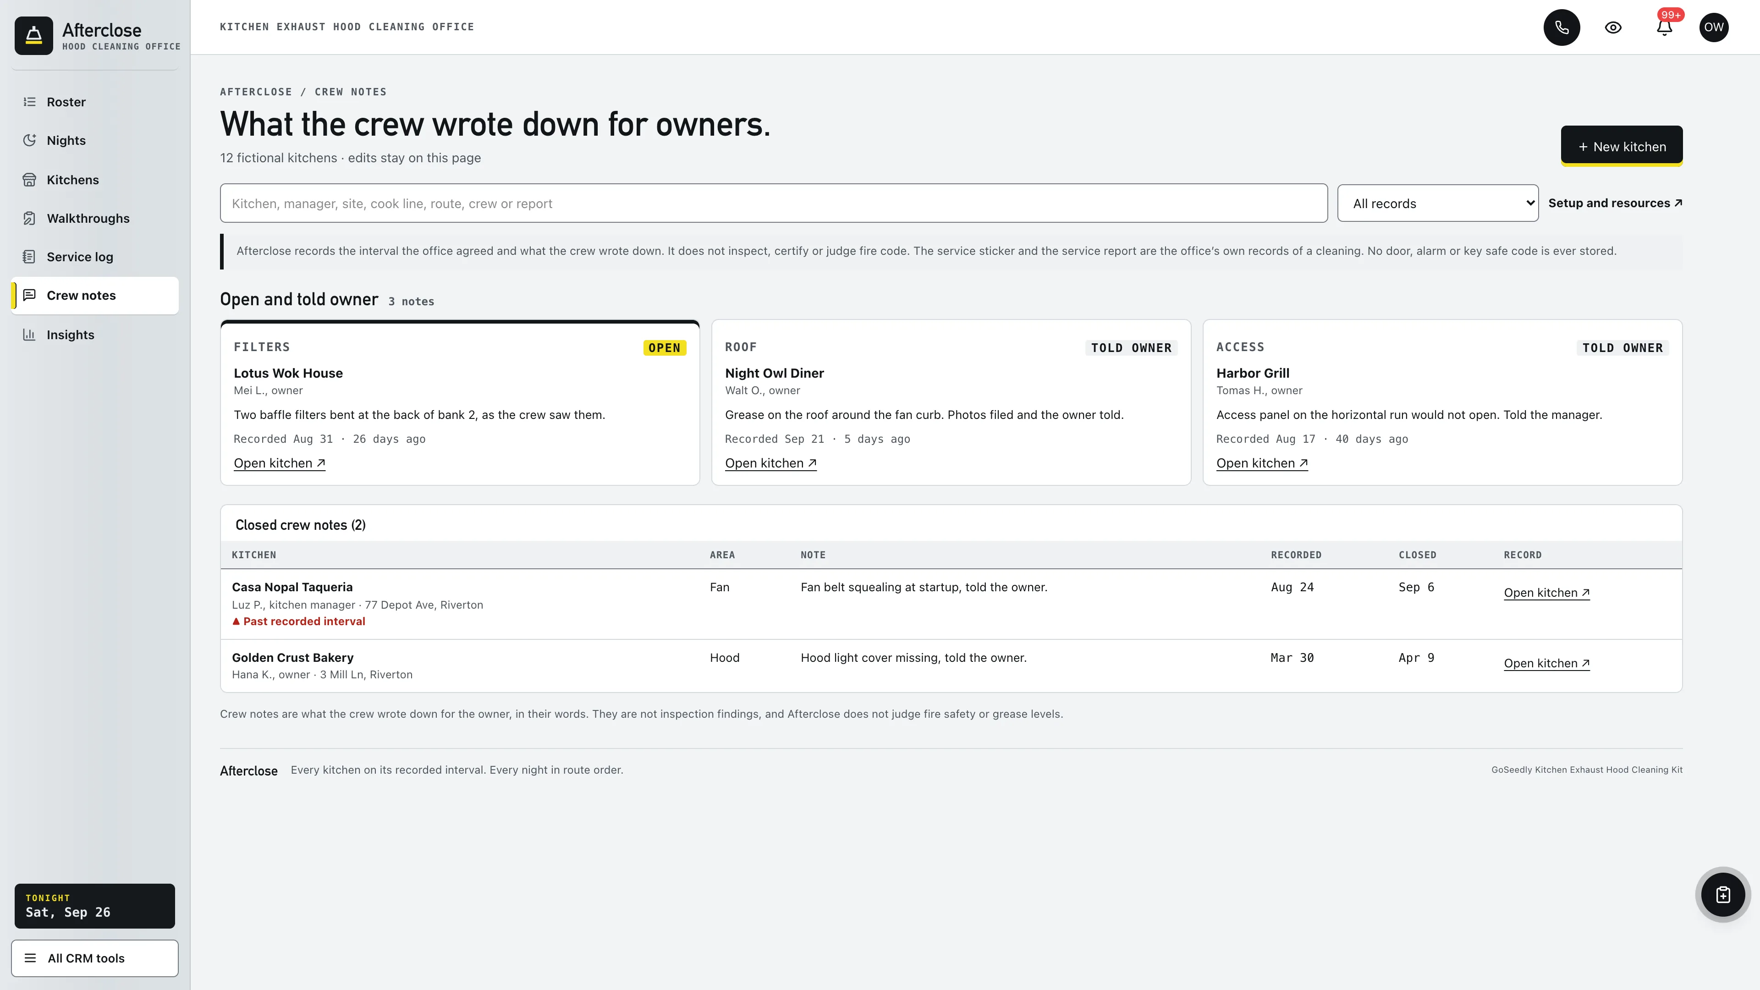Click the Lotus Wok House card title
The height and width of the screenshot is (990, 1760).
(288, 373)
